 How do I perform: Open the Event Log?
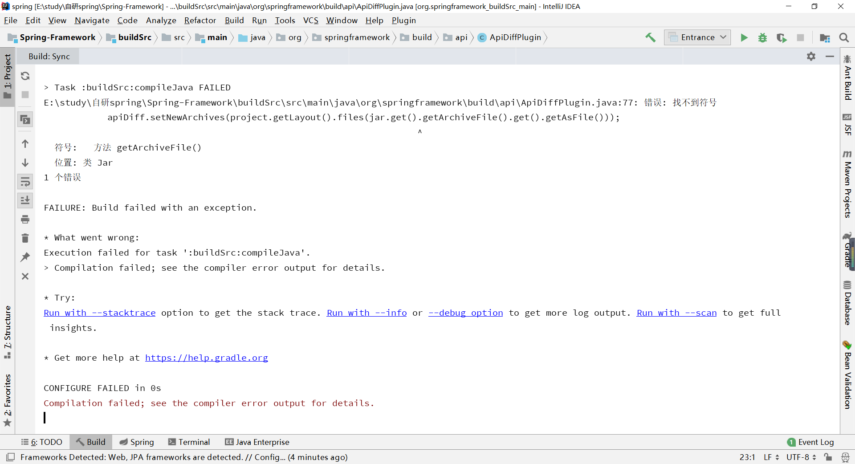point(810,442)
